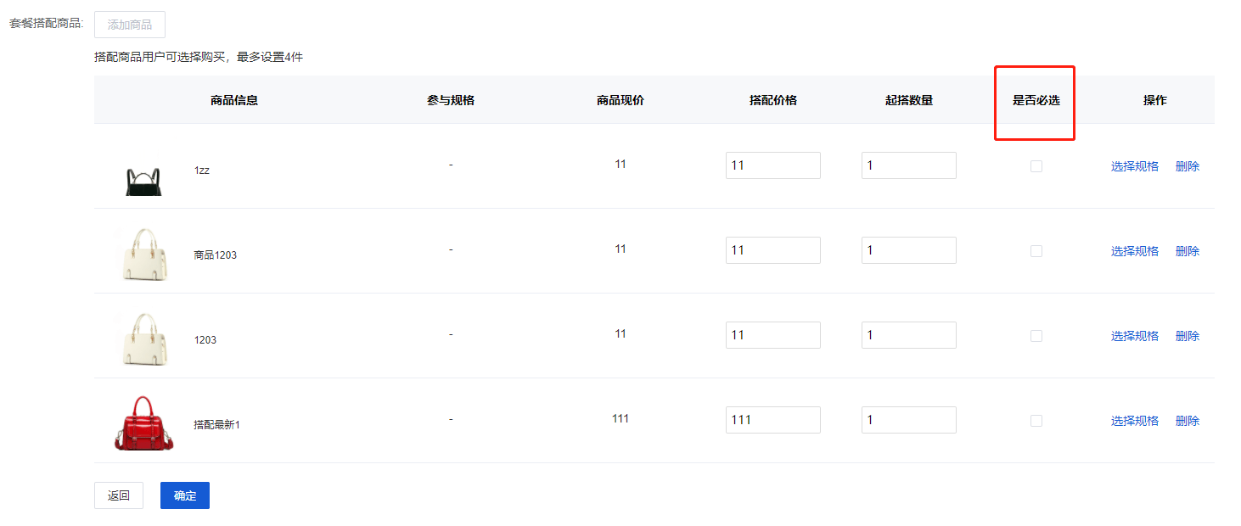Focus the 搭配价格 field for 商品1203

pos(773,250)
